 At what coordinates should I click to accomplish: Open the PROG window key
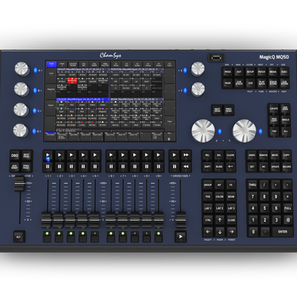(227, 72)
